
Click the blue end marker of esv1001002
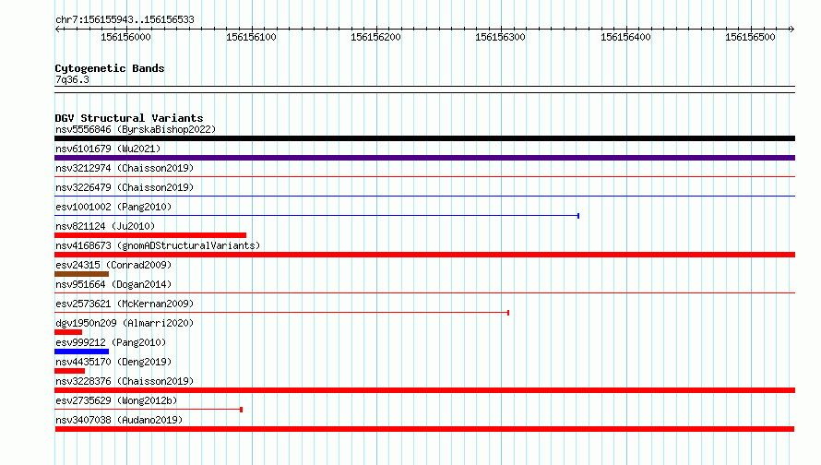pos(578,216)
